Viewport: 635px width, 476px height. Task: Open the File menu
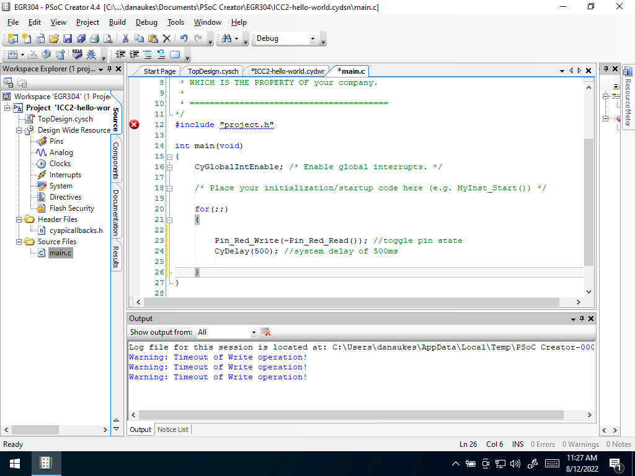(13, 22)
